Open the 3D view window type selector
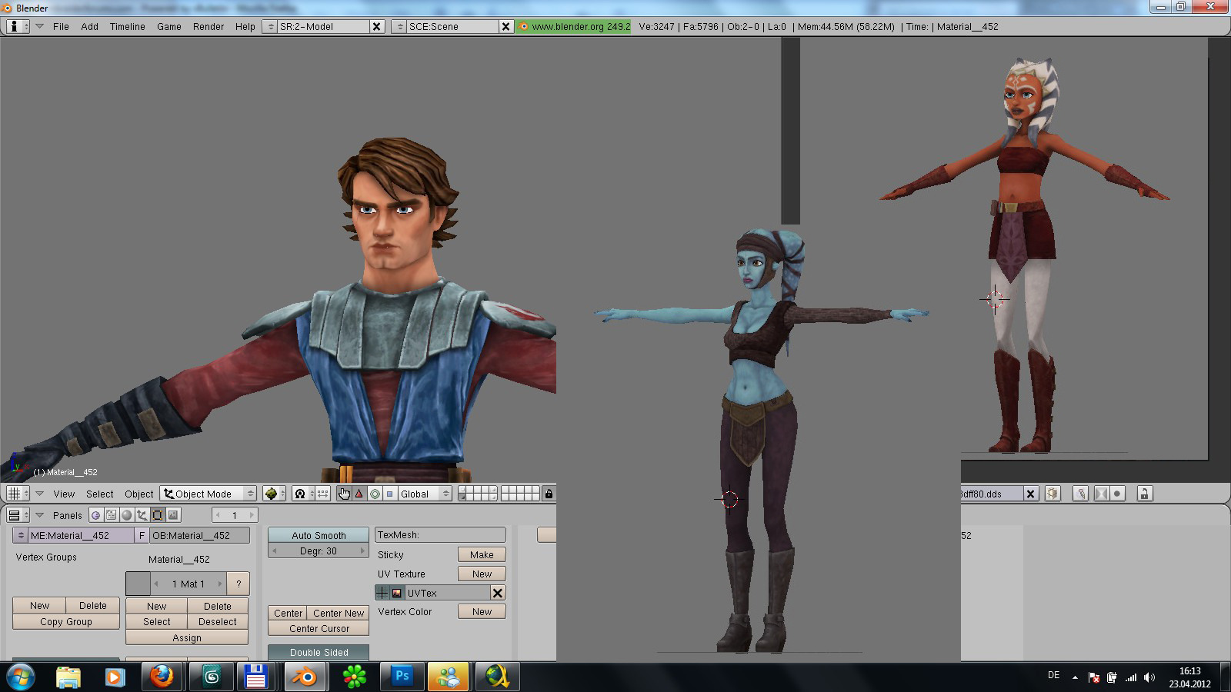Viewport: 1231px width, 692px height. click(x=18, y=494)
